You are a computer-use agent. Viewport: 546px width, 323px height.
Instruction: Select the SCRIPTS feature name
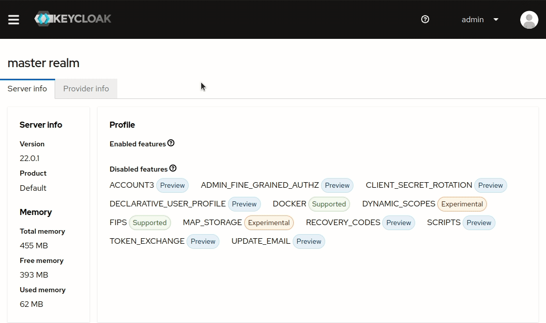[444, 223]
